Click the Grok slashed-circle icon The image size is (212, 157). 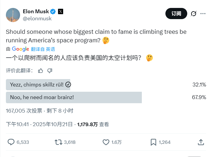pos(193,14)
